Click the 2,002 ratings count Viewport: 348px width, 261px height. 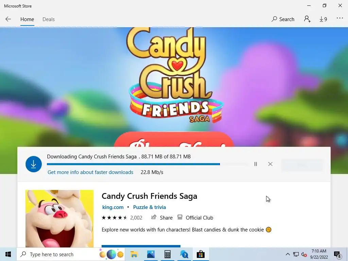(136, 218)
